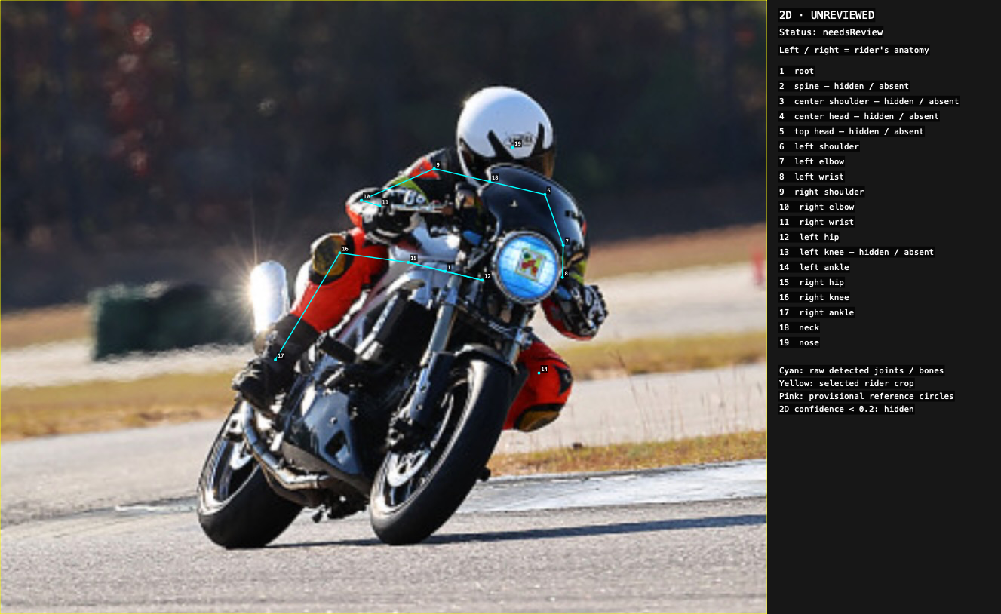The height and width of the screenshot is (614, 1001).
Task: Select the "18 neck" legend row
Action: click(800, 327)
